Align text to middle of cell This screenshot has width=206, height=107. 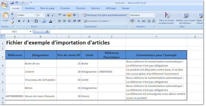[65, 15]
